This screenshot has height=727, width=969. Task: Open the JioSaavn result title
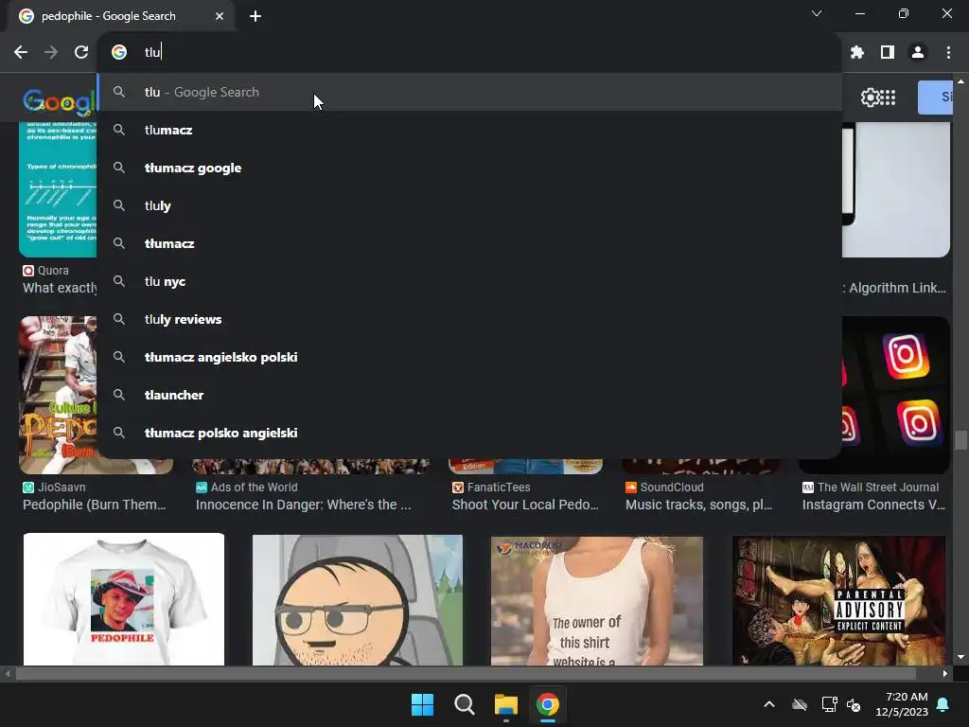point(95,505)
